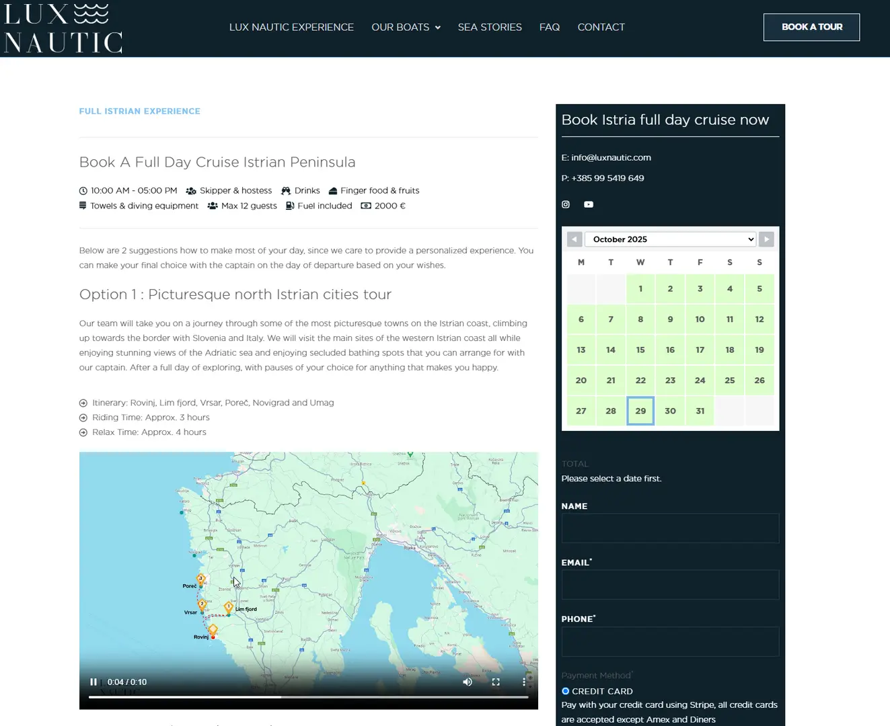Click the max 12 guests icon
Viewport: 890px width, 726px height.
tap(211, 206)
